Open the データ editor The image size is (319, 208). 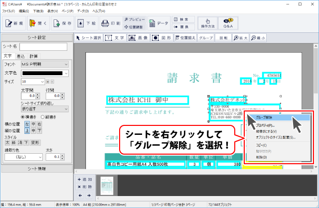[x=159, y=23]
